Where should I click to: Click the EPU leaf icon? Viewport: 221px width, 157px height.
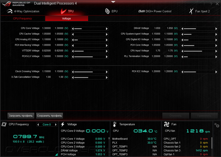tap(107, 11)
